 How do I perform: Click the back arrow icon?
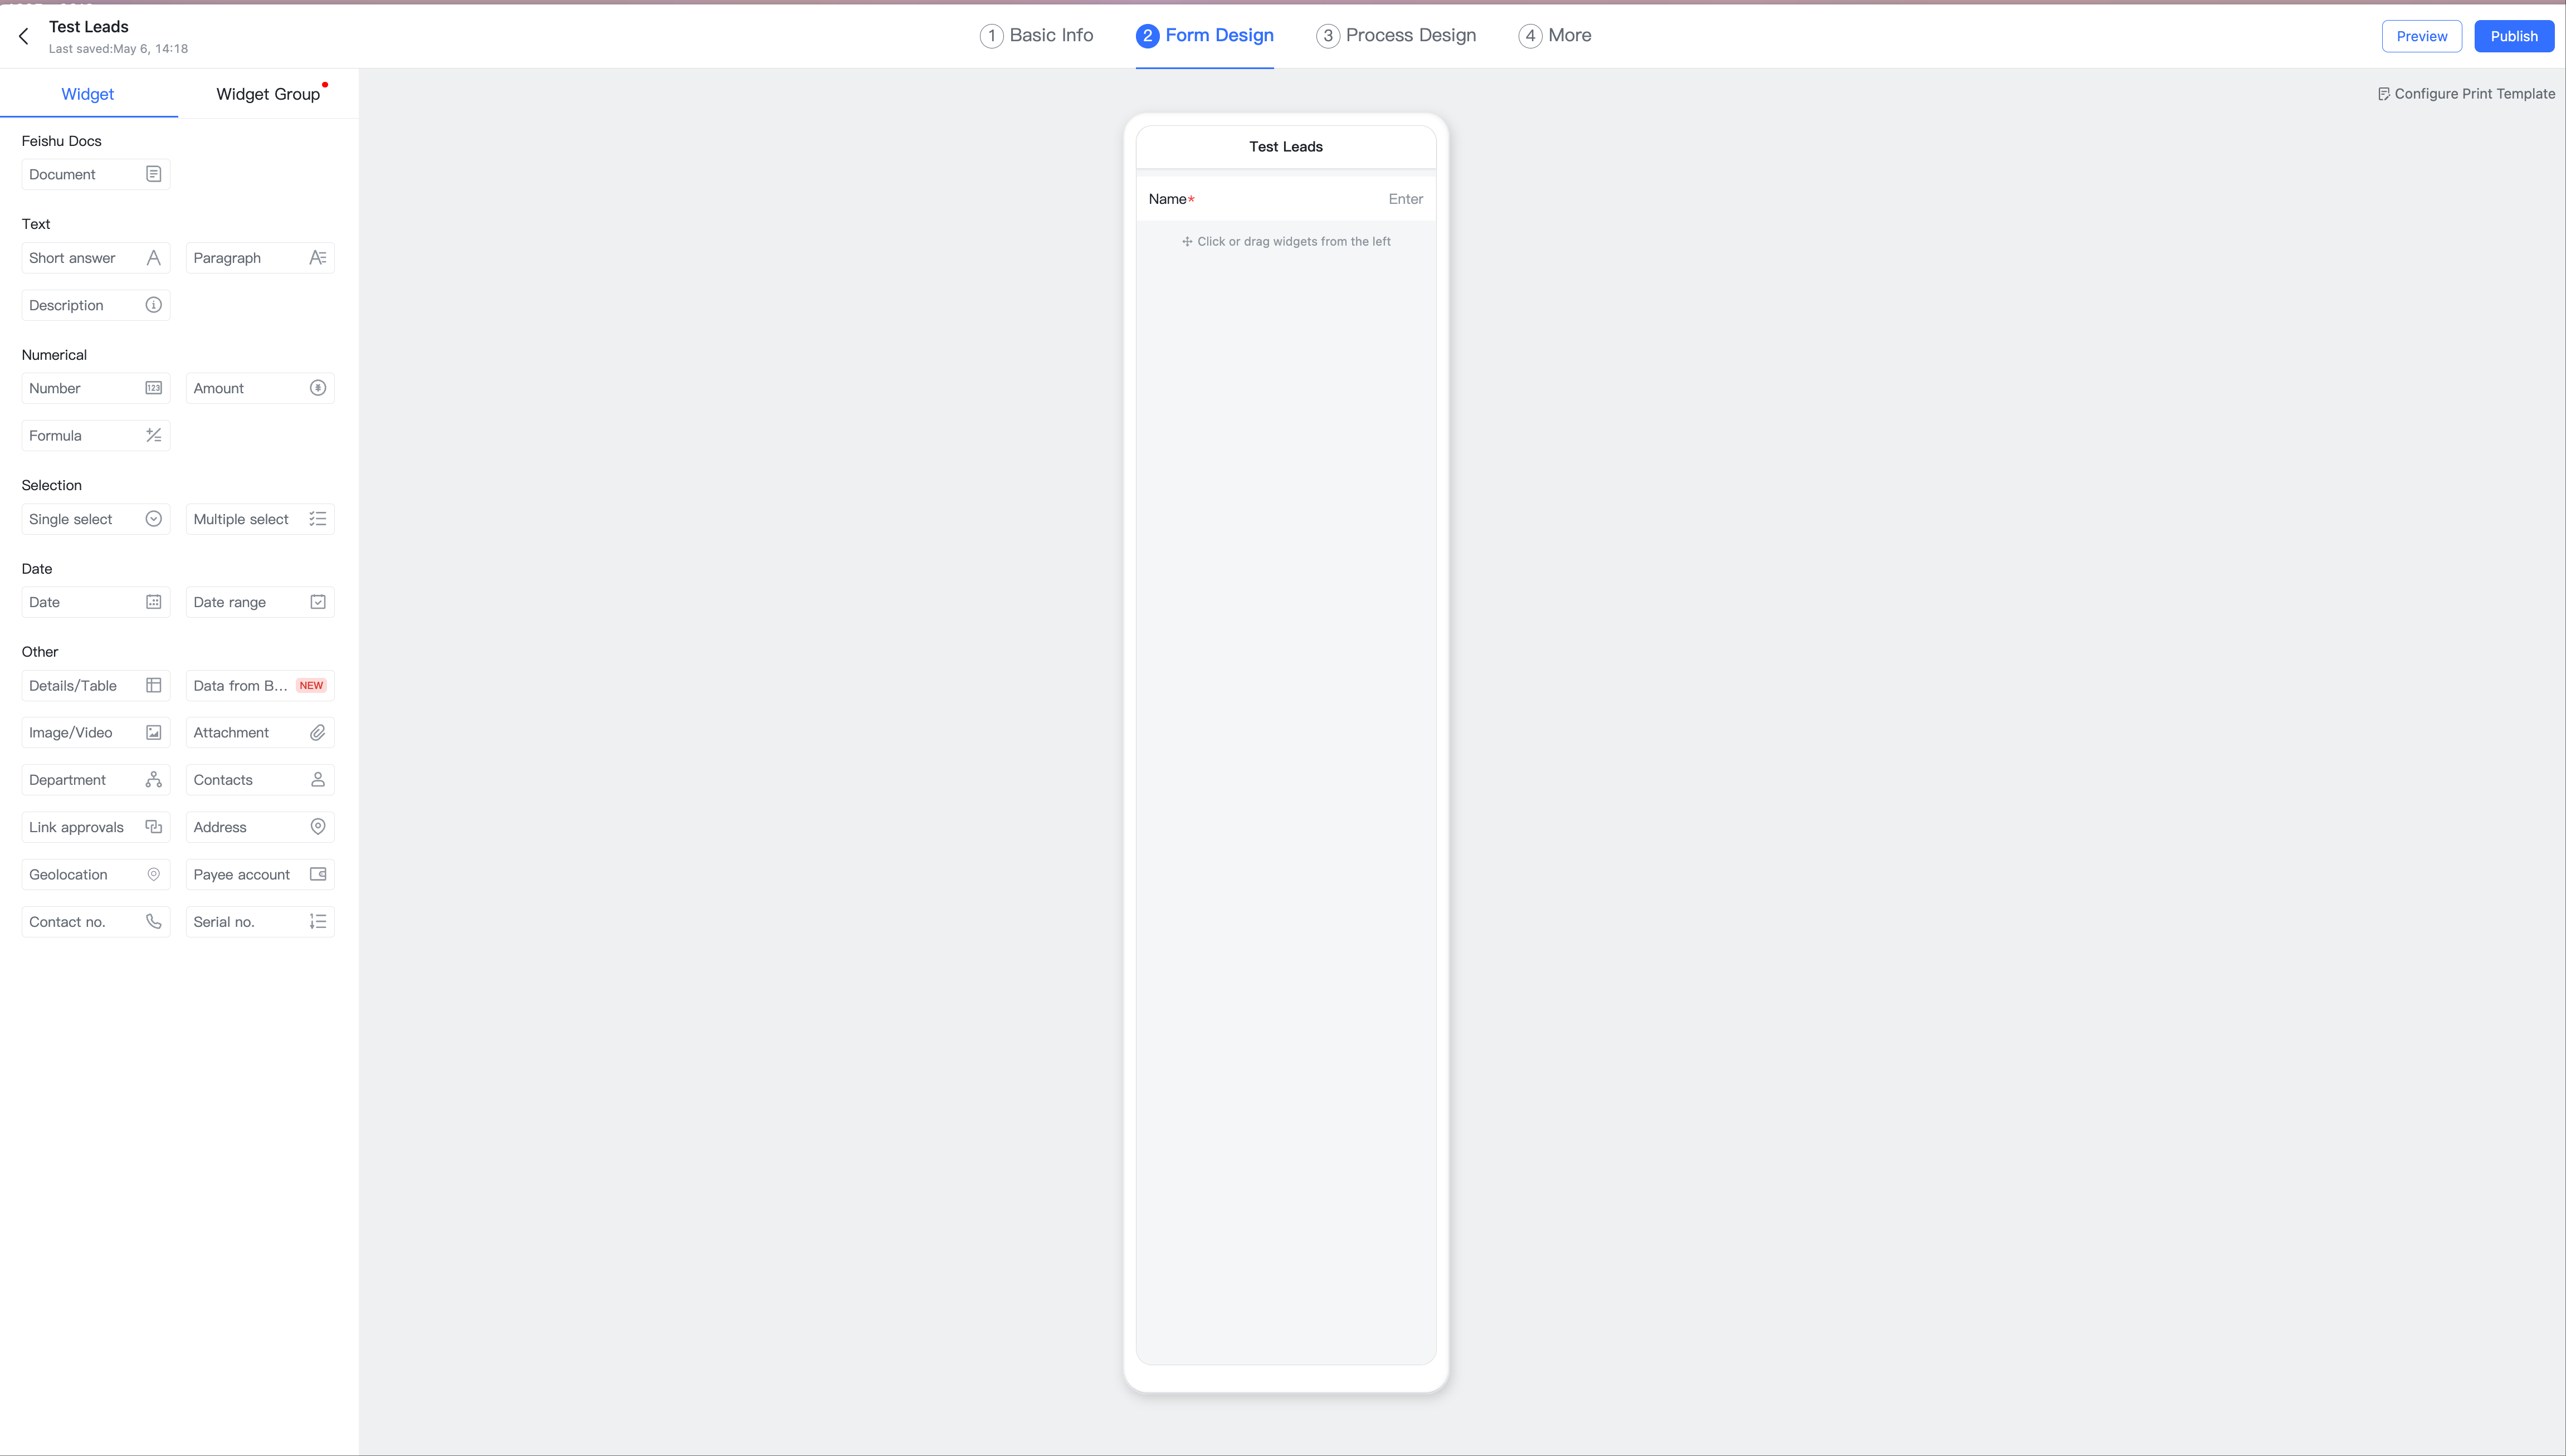24,37
